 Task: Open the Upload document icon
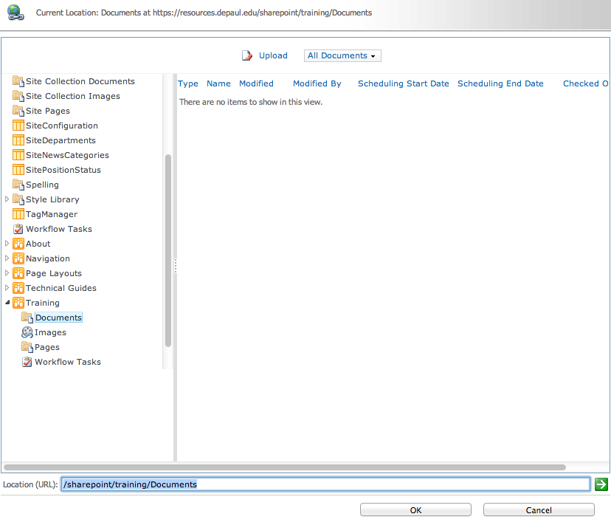click(246, 55)
